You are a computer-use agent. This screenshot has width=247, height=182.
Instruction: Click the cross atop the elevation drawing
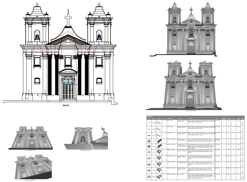click(x=68, y=20)
